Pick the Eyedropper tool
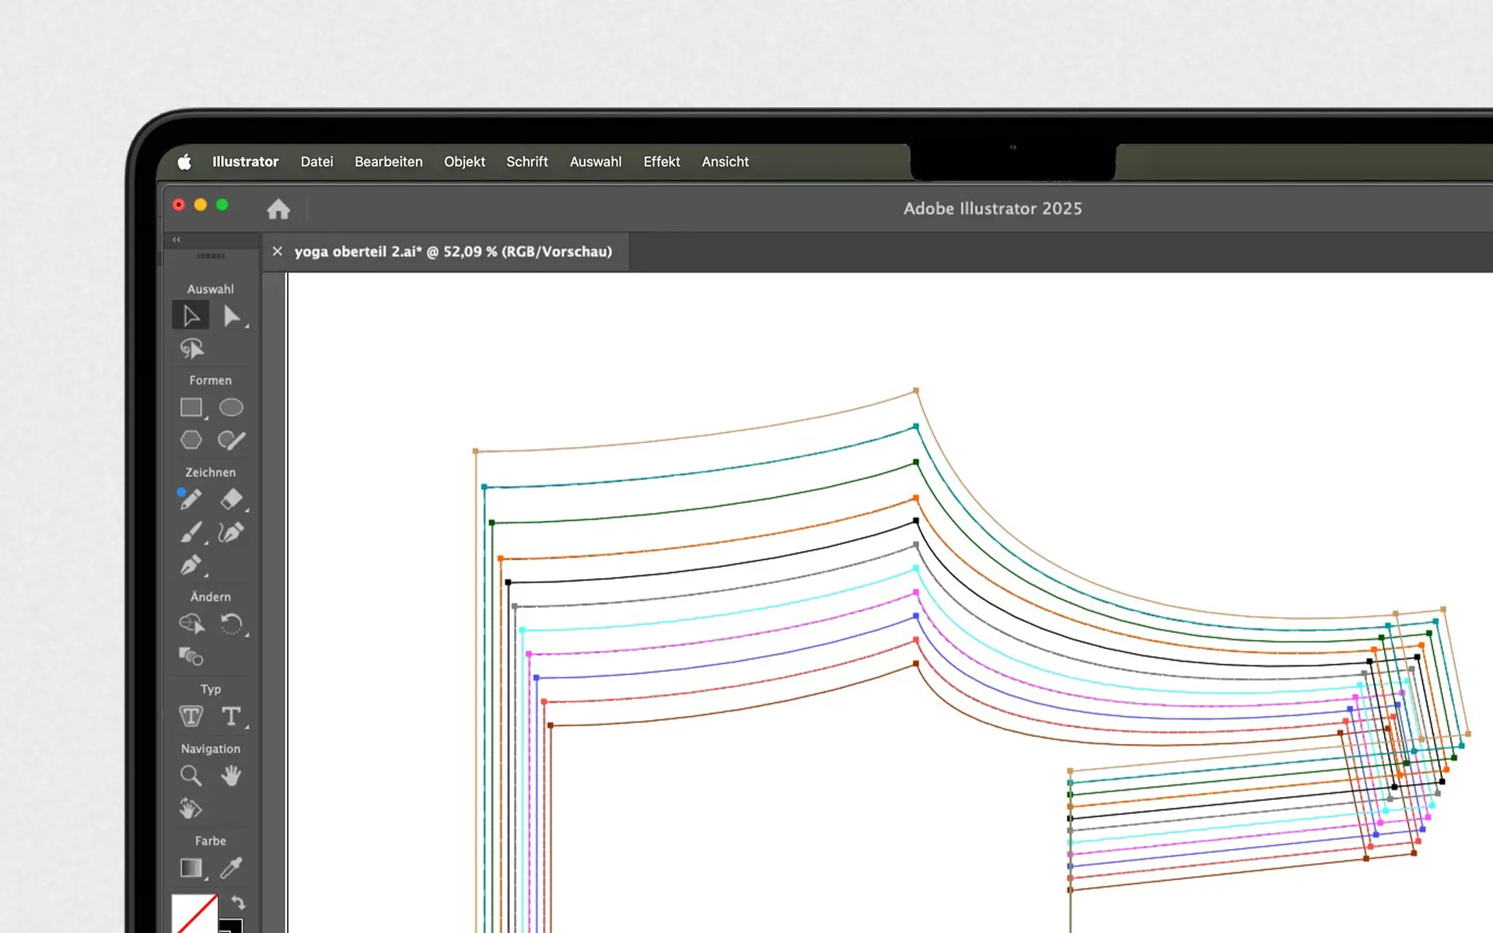The image size is (1493, 933). point(231,868)
